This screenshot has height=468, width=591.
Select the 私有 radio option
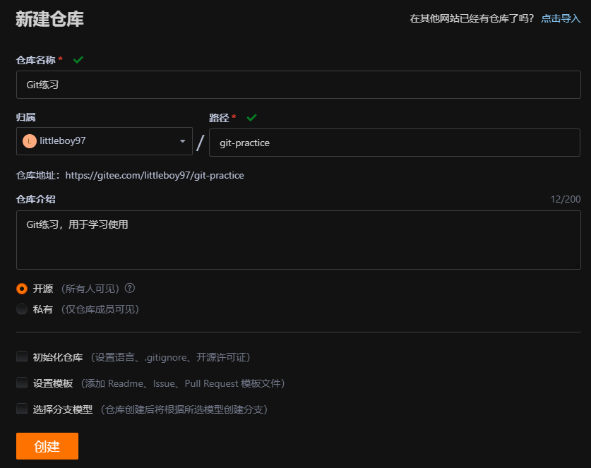coord(22,309)
